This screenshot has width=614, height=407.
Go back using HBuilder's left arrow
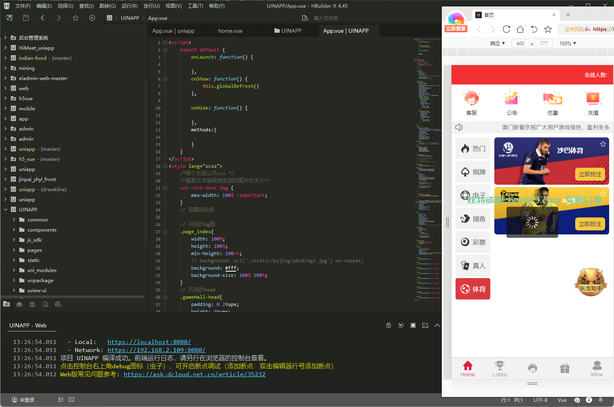pyautogui.click(x=42, y=18)
